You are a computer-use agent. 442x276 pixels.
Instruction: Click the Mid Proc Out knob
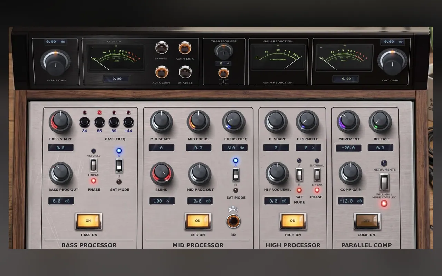tap(200, 174)
